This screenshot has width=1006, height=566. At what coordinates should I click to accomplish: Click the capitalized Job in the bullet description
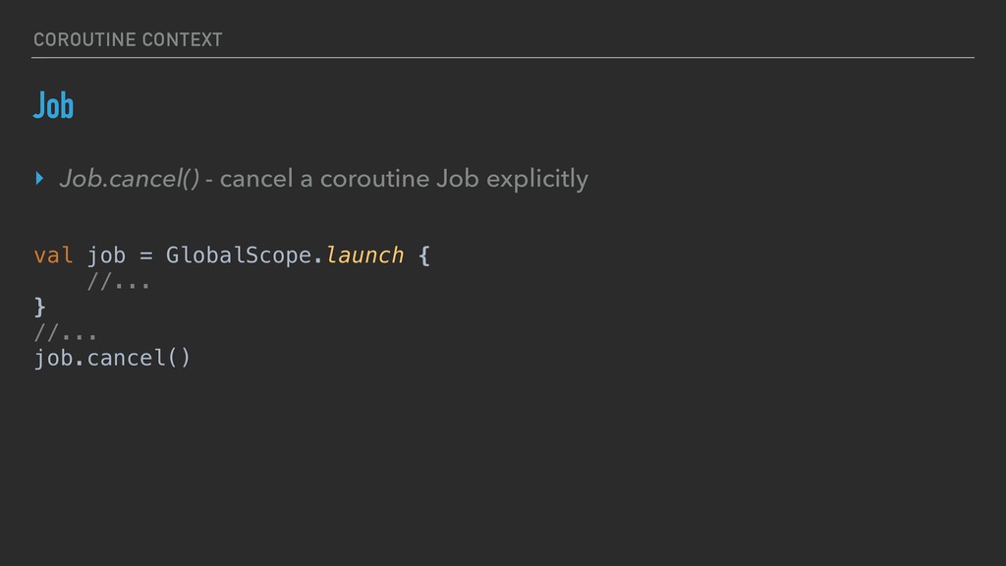click(x=458, y=179)
